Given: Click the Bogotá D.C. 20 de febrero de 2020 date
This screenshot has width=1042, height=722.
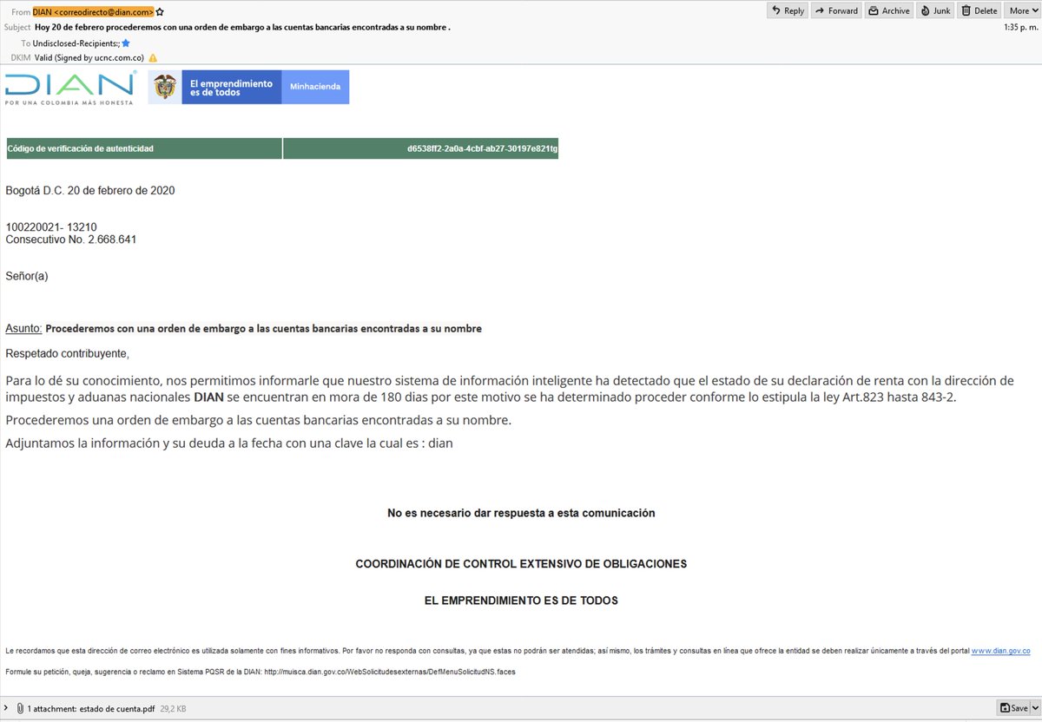Looking at the screenshot, I should point(90,190).
